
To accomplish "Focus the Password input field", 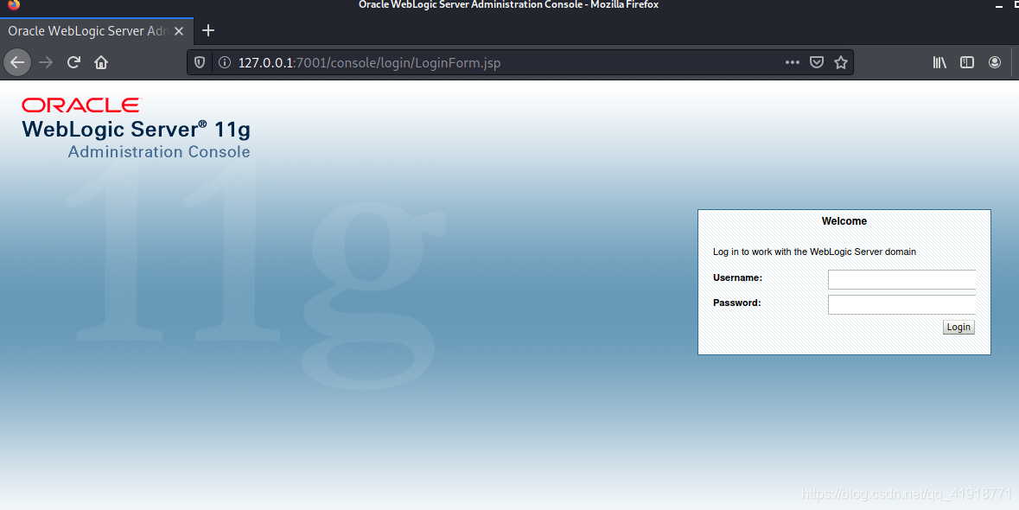I will click(x=902, y=304).
